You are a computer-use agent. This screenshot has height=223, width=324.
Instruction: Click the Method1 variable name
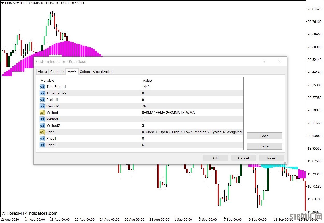tap(53, 119)
